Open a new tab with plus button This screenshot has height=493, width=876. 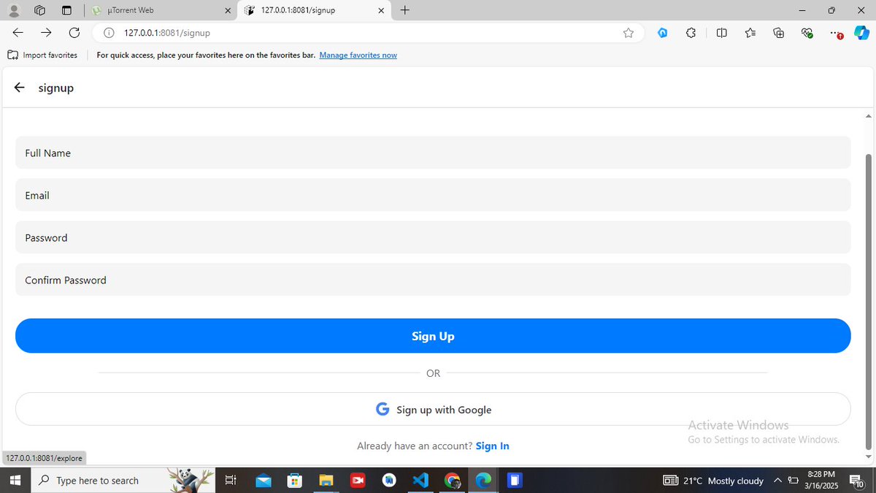405,10
